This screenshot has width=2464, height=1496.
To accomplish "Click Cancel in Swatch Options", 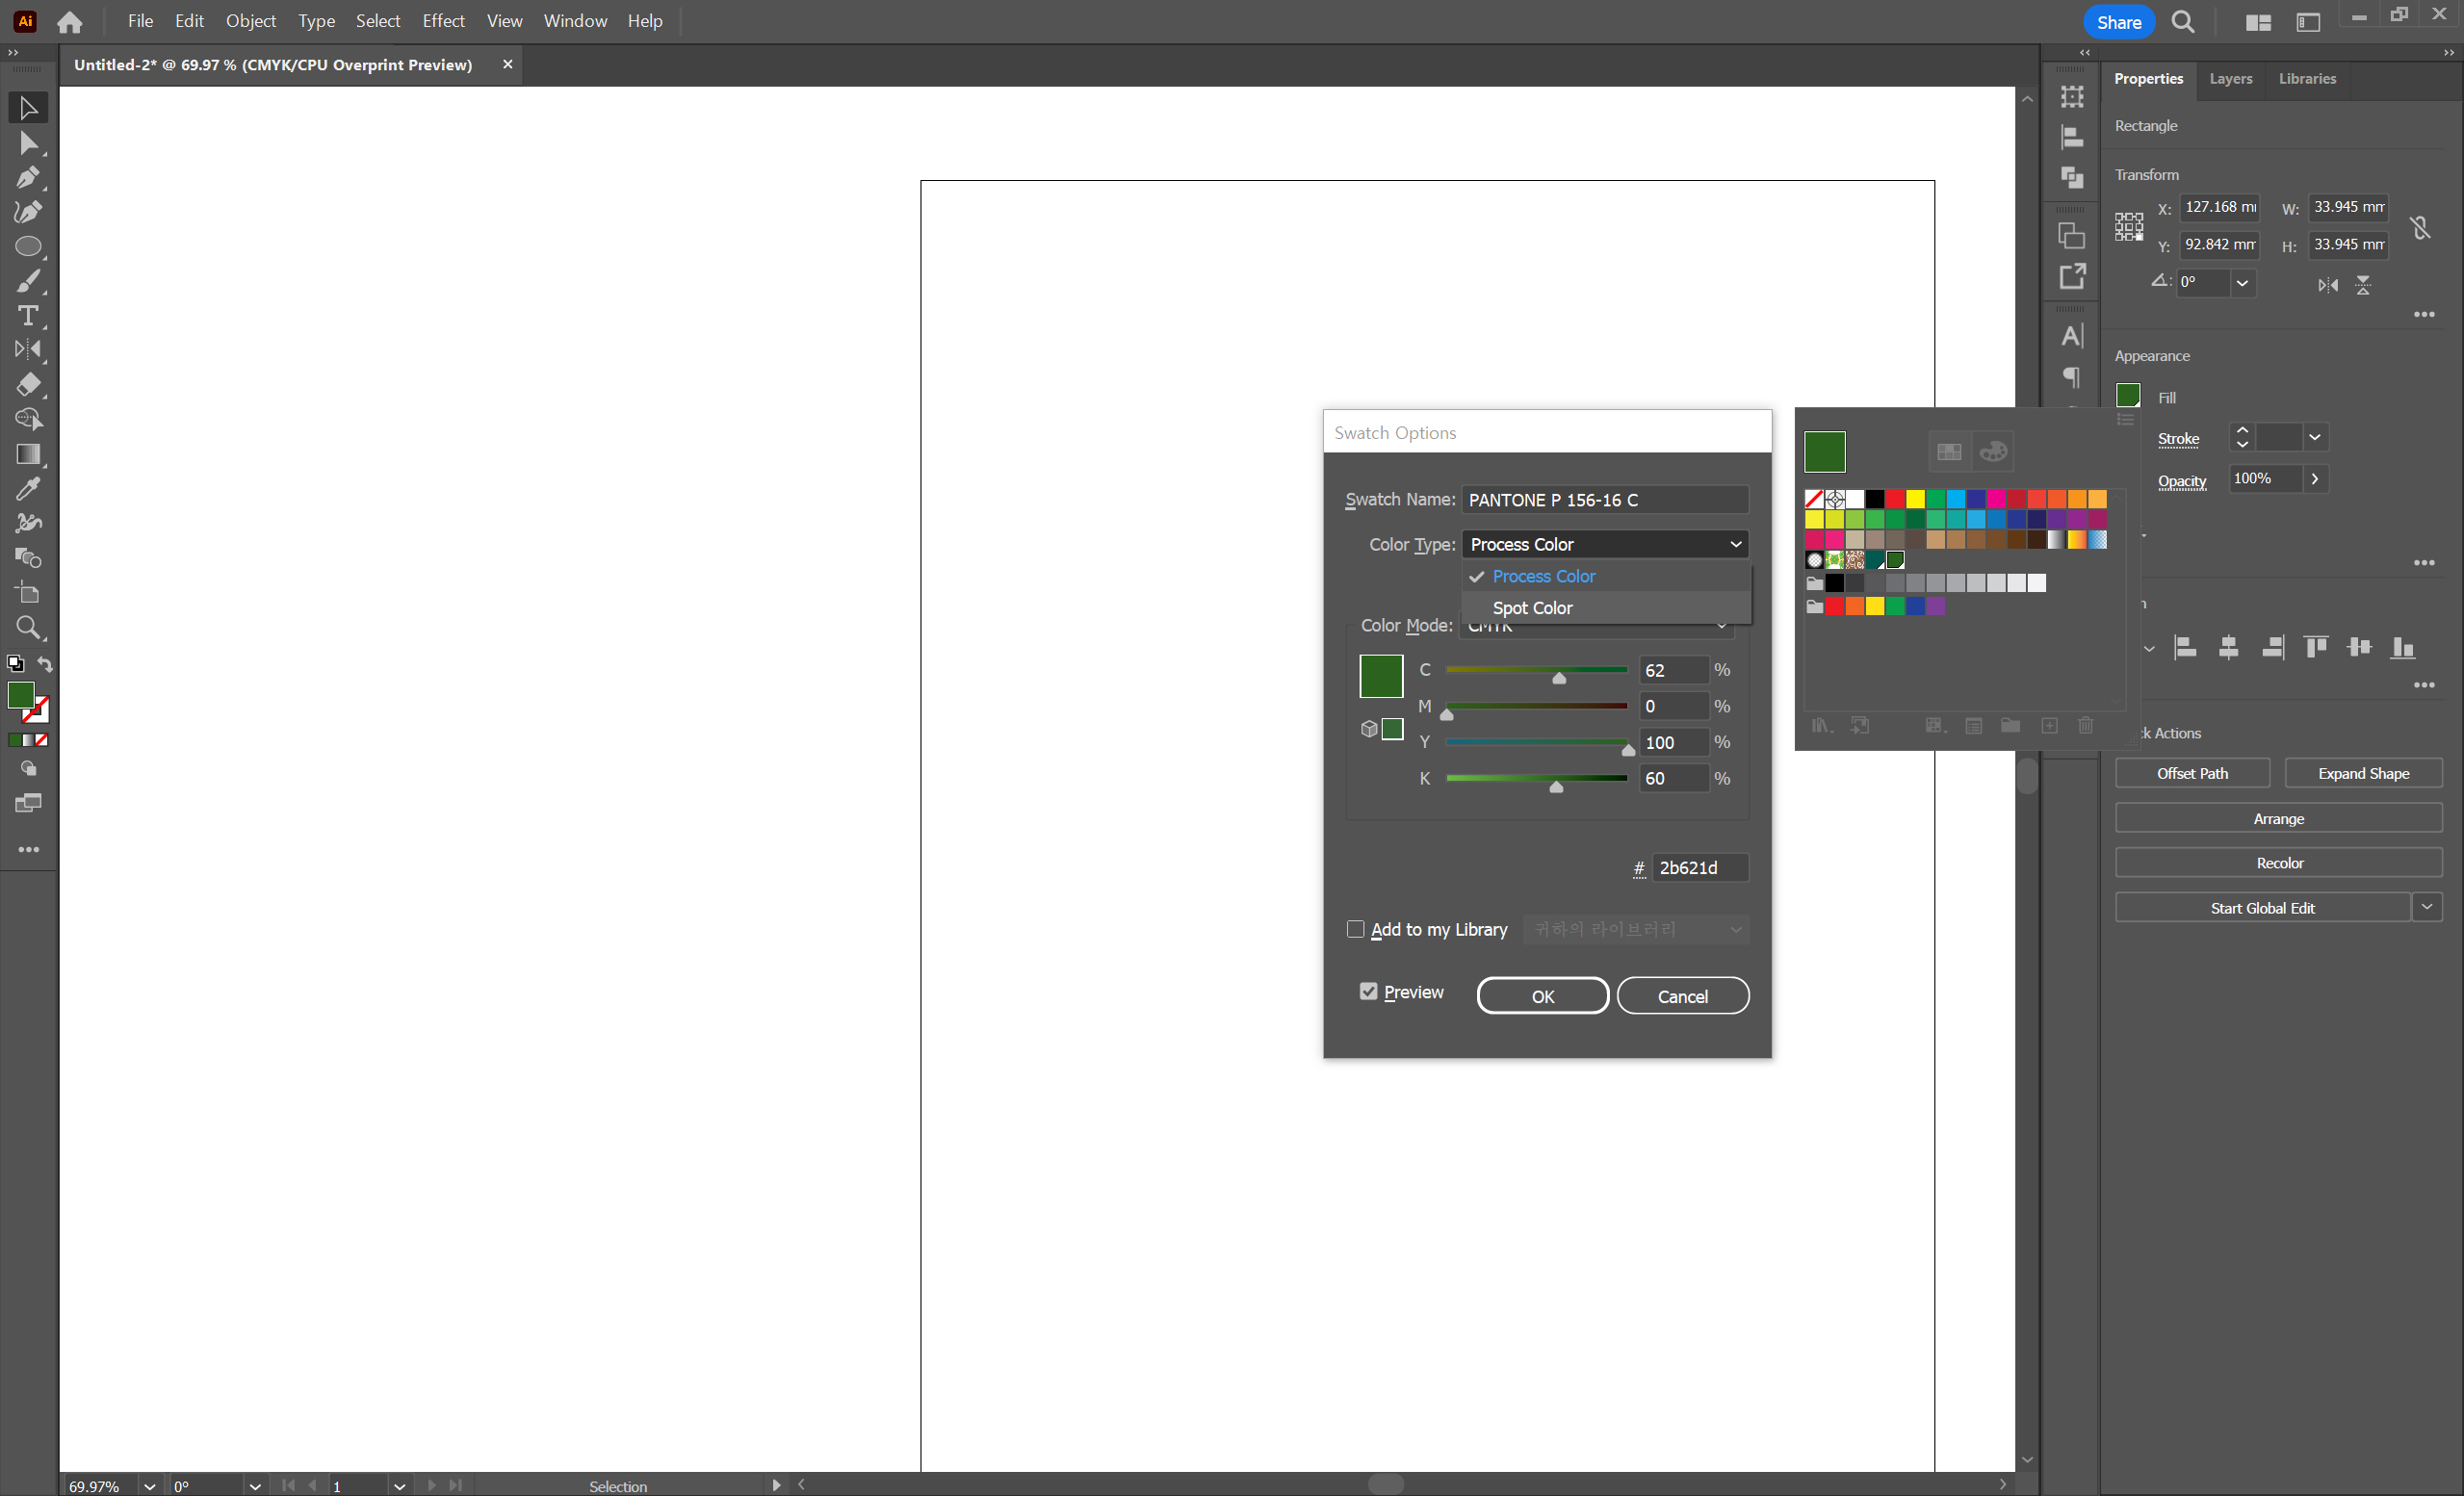I will 1682,996.
